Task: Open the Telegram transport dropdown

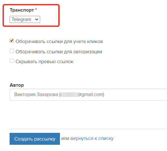Action: (25, 20)
